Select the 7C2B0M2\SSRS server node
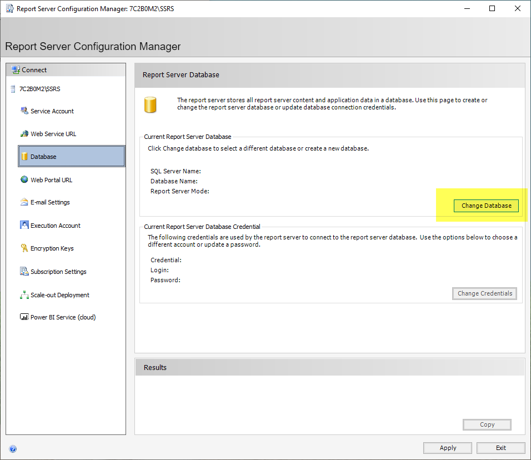Viewport: 531px width, 460px height. (39, 89)
